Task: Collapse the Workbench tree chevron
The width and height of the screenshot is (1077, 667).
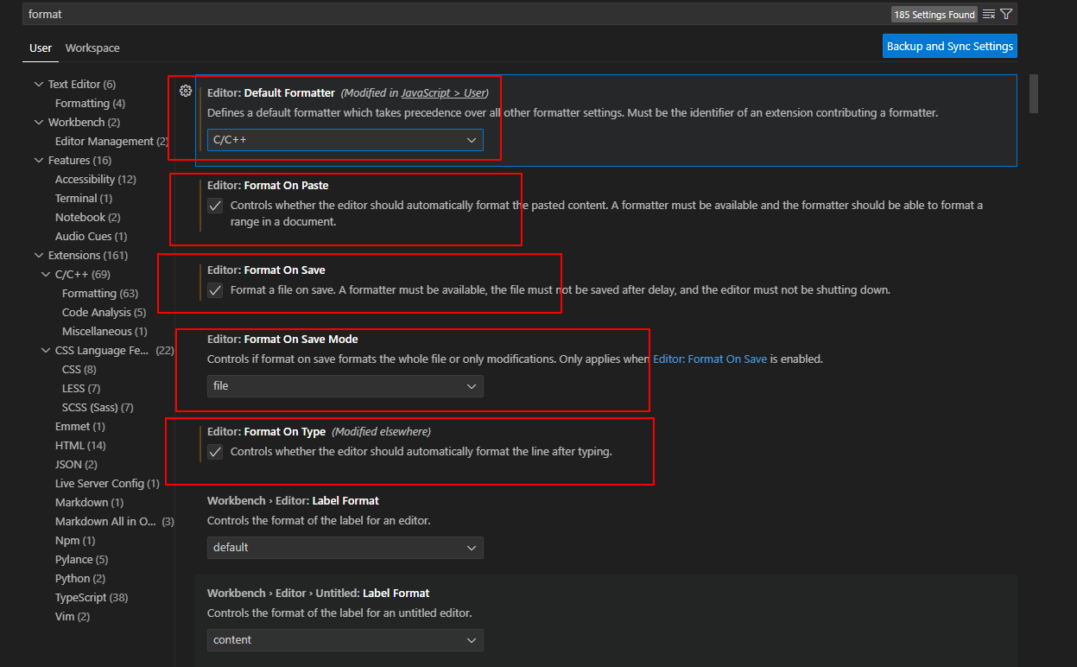Action: (39, 123)
